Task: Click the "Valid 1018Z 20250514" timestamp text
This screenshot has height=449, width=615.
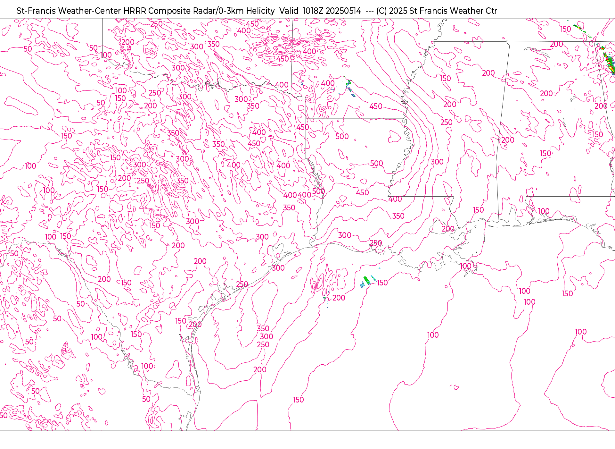Action: [x=320, y=11]
